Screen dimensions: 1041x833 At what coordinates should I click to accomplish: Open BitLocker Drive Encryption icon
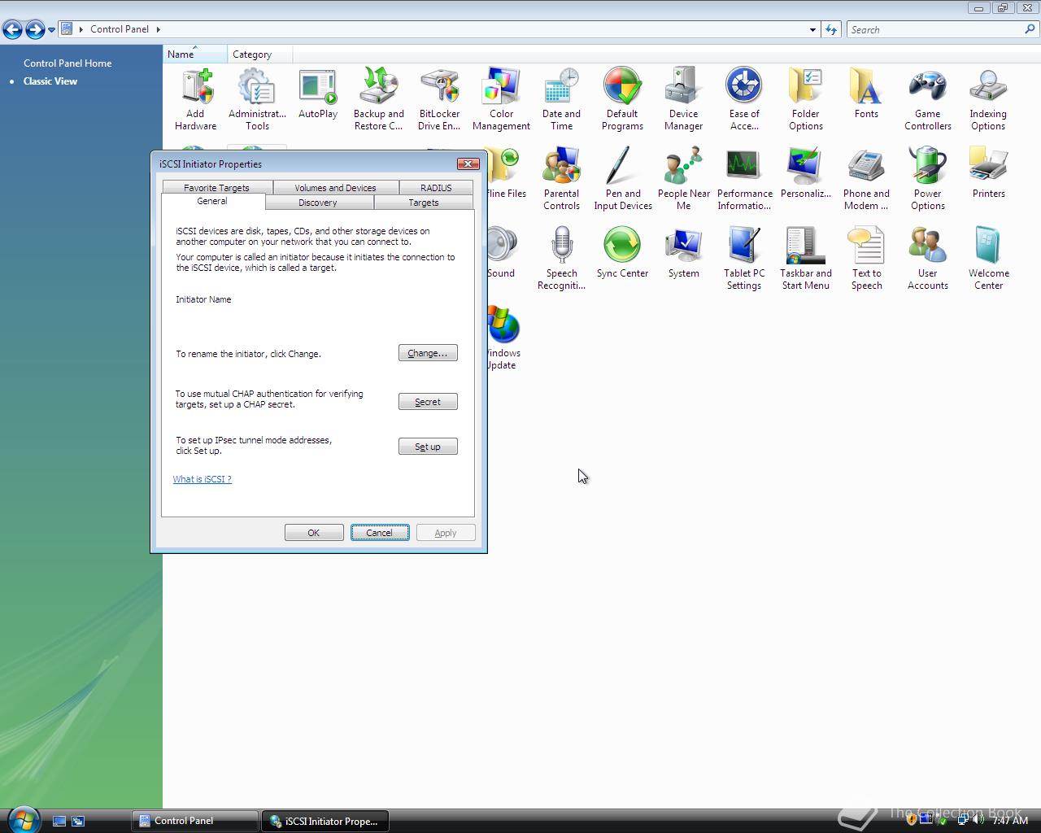(439, 99)
